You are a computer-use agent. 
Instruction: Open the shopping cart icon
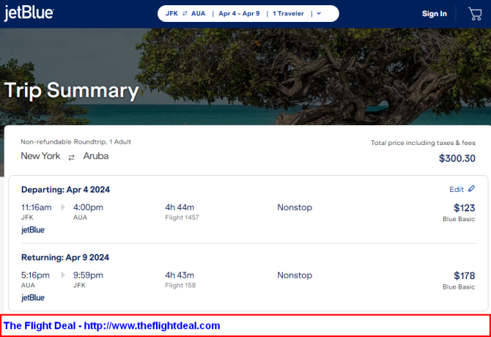(475, 14)
